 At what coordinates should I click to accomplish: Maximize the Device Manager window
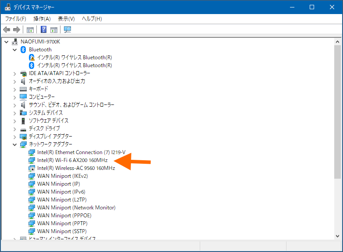(312, 7)
